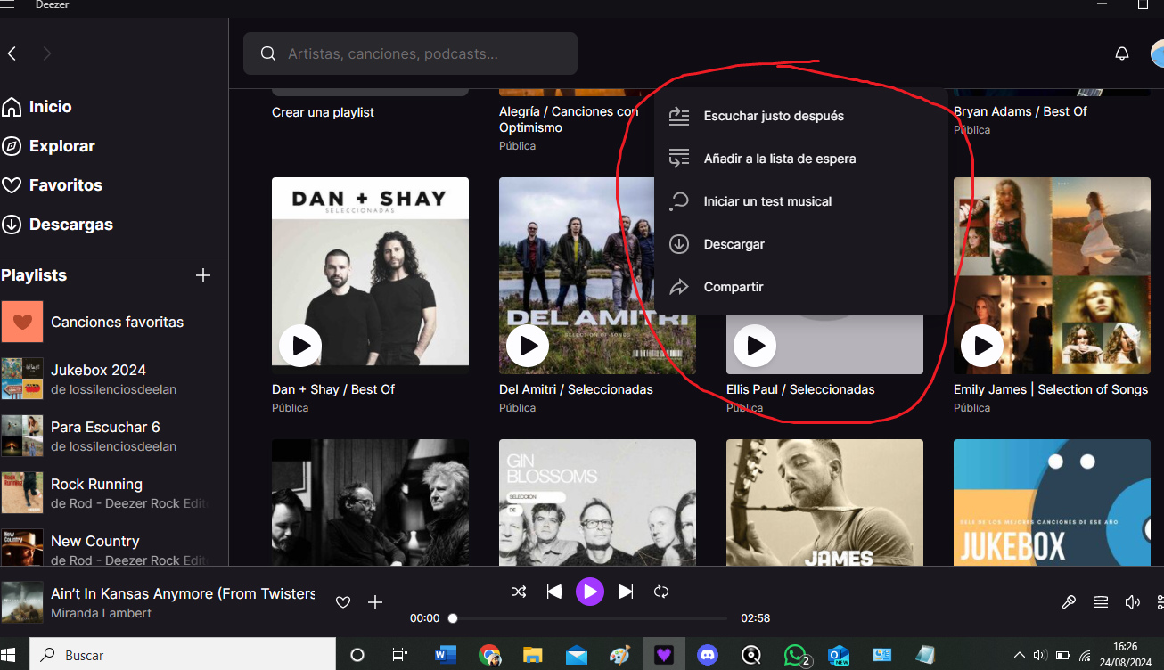
Task: Choose Compartir from context menu
Action: tap(800, 287)
